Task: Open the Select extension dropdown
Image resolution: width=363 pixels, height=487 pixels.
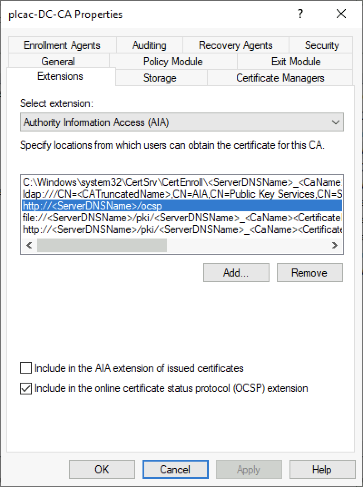Action: (x=336, y=122)
